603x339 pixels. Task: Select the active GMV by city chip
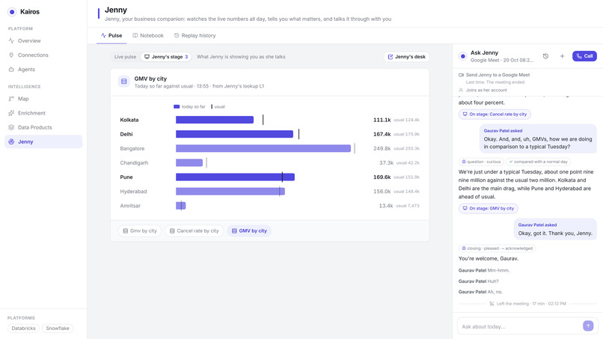249,231
